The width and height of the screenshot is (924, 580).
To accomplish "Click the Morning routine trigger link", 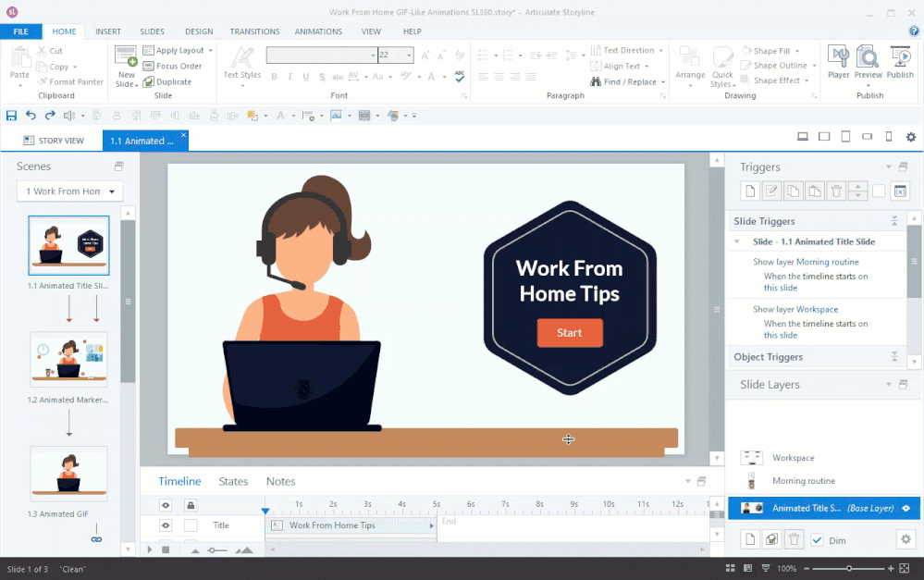I will pyautogui.click(x=827, y=263).
